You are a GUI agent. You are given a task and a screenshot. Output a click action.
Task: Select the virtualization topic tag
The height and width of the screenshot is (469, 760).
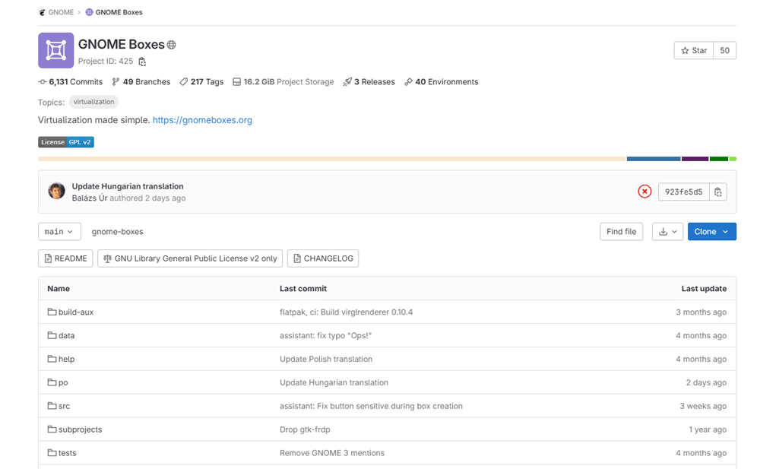pyautogui.click(x=93, y=102)
